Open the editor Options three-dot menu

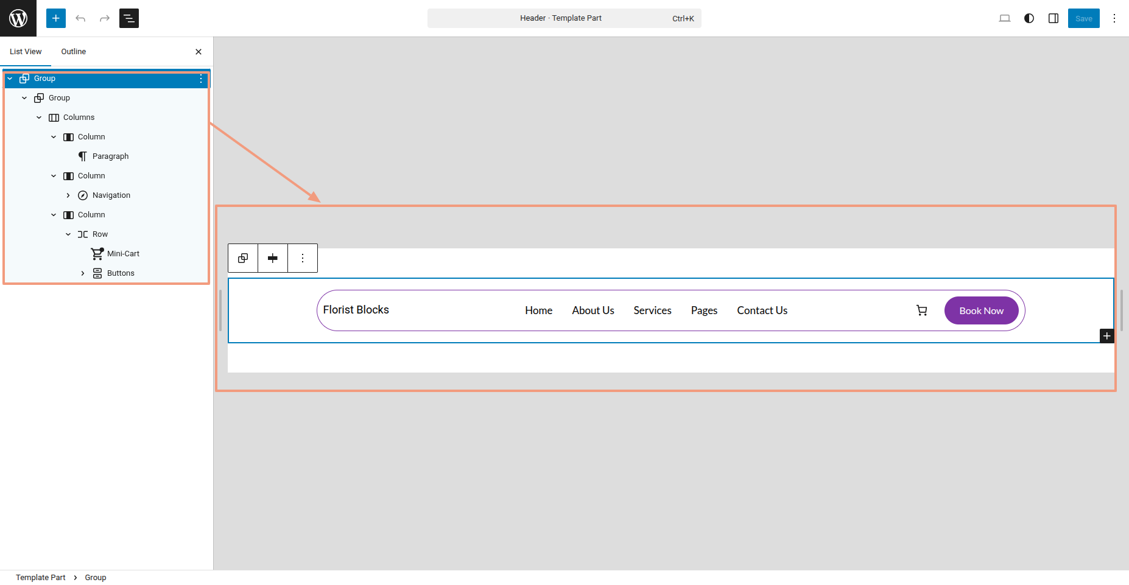coord(1114,18)
